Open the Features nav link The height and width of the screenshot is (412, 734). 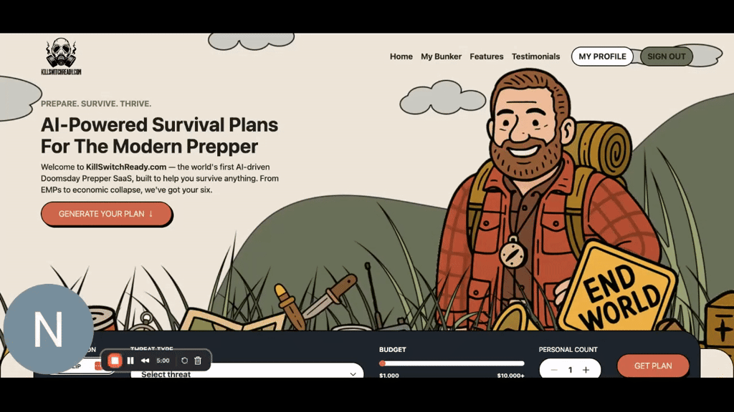tap(487, 57)
